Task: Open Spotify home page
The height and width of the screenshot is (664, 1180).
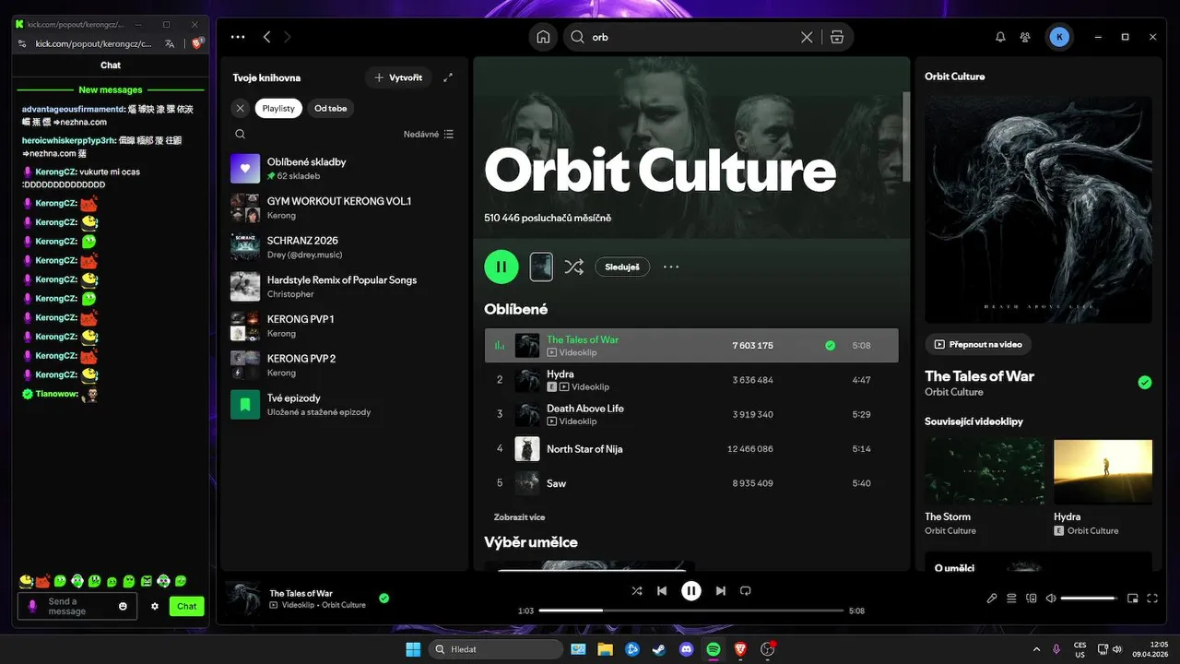Action: (543, 37)
